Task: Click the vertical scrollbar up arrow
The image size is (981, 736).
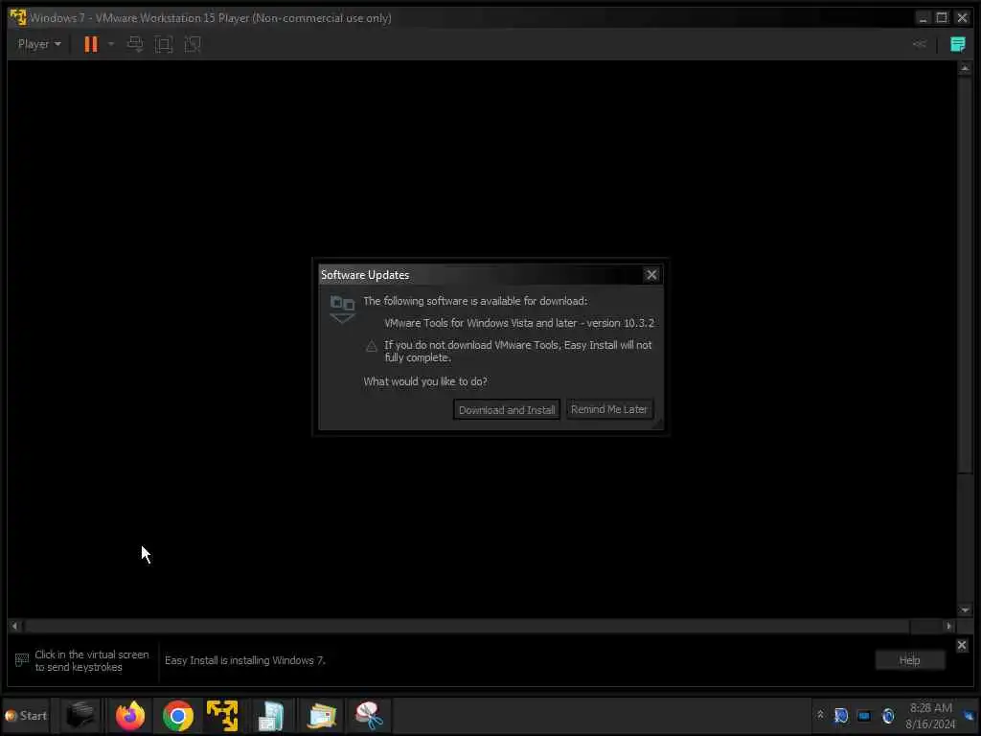Action: tap(964, 68)
